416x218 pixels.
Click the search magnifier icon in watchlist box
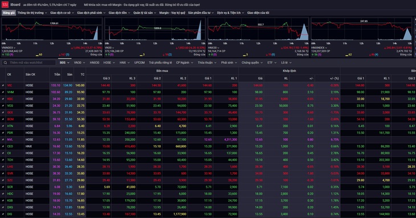tap(5, 63)
